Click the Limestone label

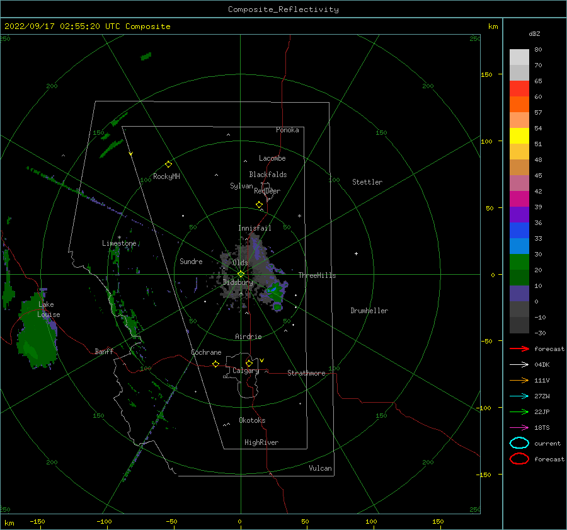(x=119, y=243)
